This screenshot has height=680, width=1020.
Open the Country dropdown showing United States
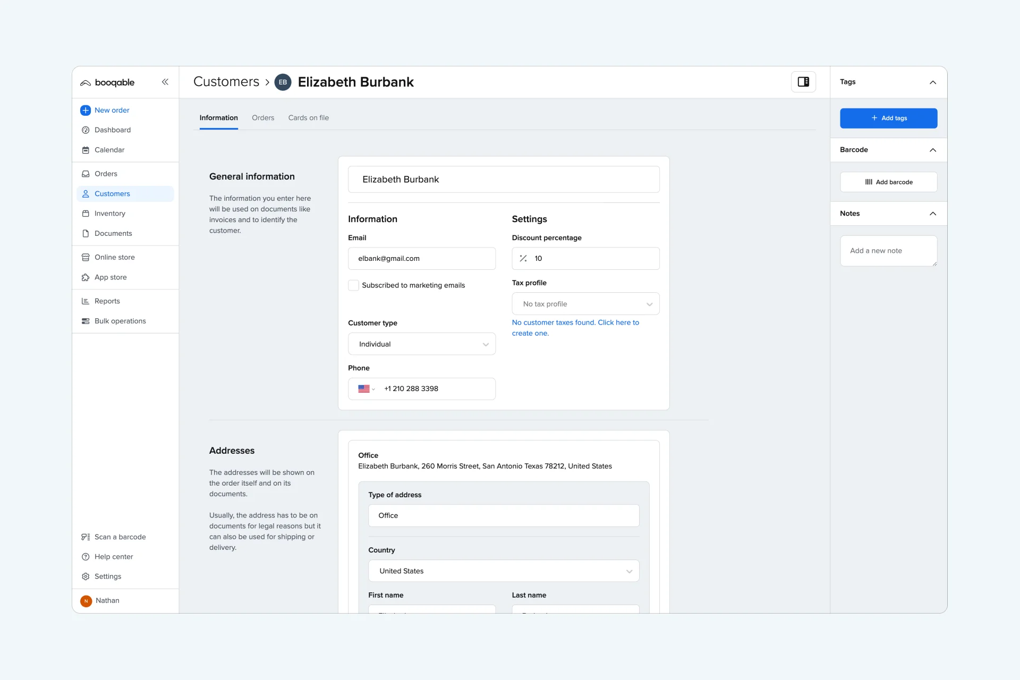(504, 571)
